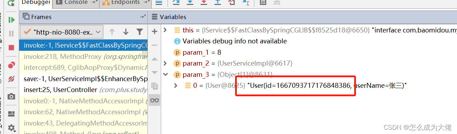Screen dimensions: 457x134
Task: Select frame invoke:62, NativeMethodAccessorImpl
Action: click(x=84, y=112)
